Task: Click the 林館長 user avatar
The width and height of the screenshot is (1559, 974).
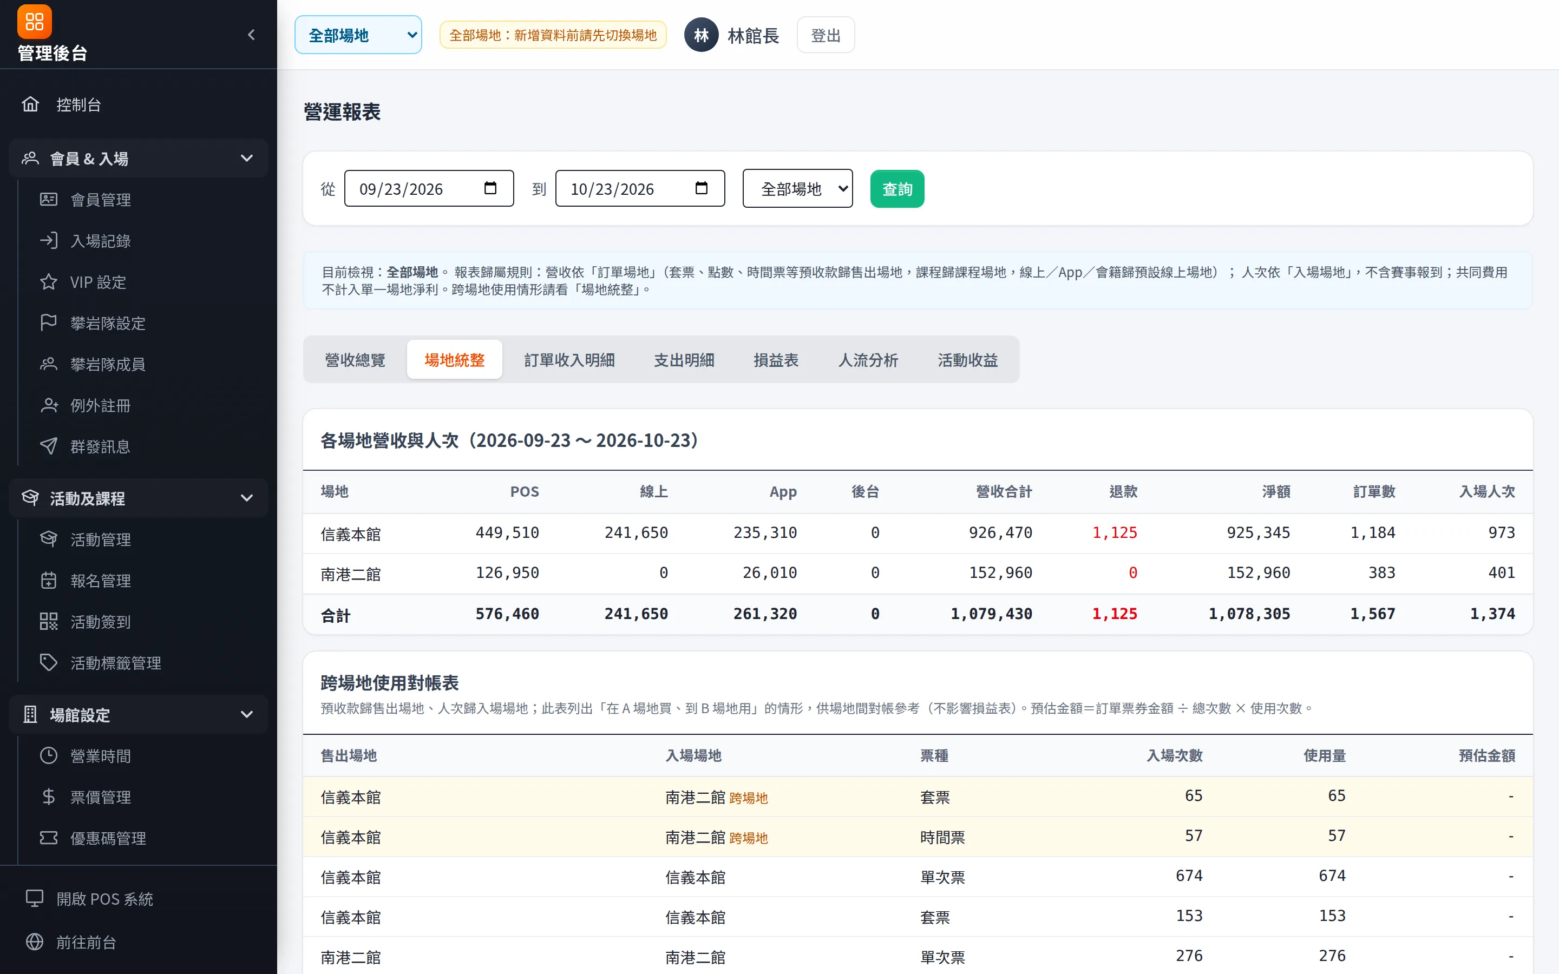Action: (x=701, y=35)
